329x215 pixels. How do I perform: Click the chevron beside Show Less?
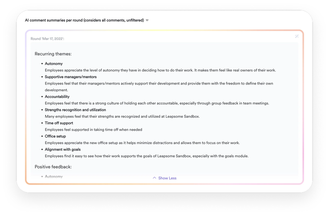155,178
